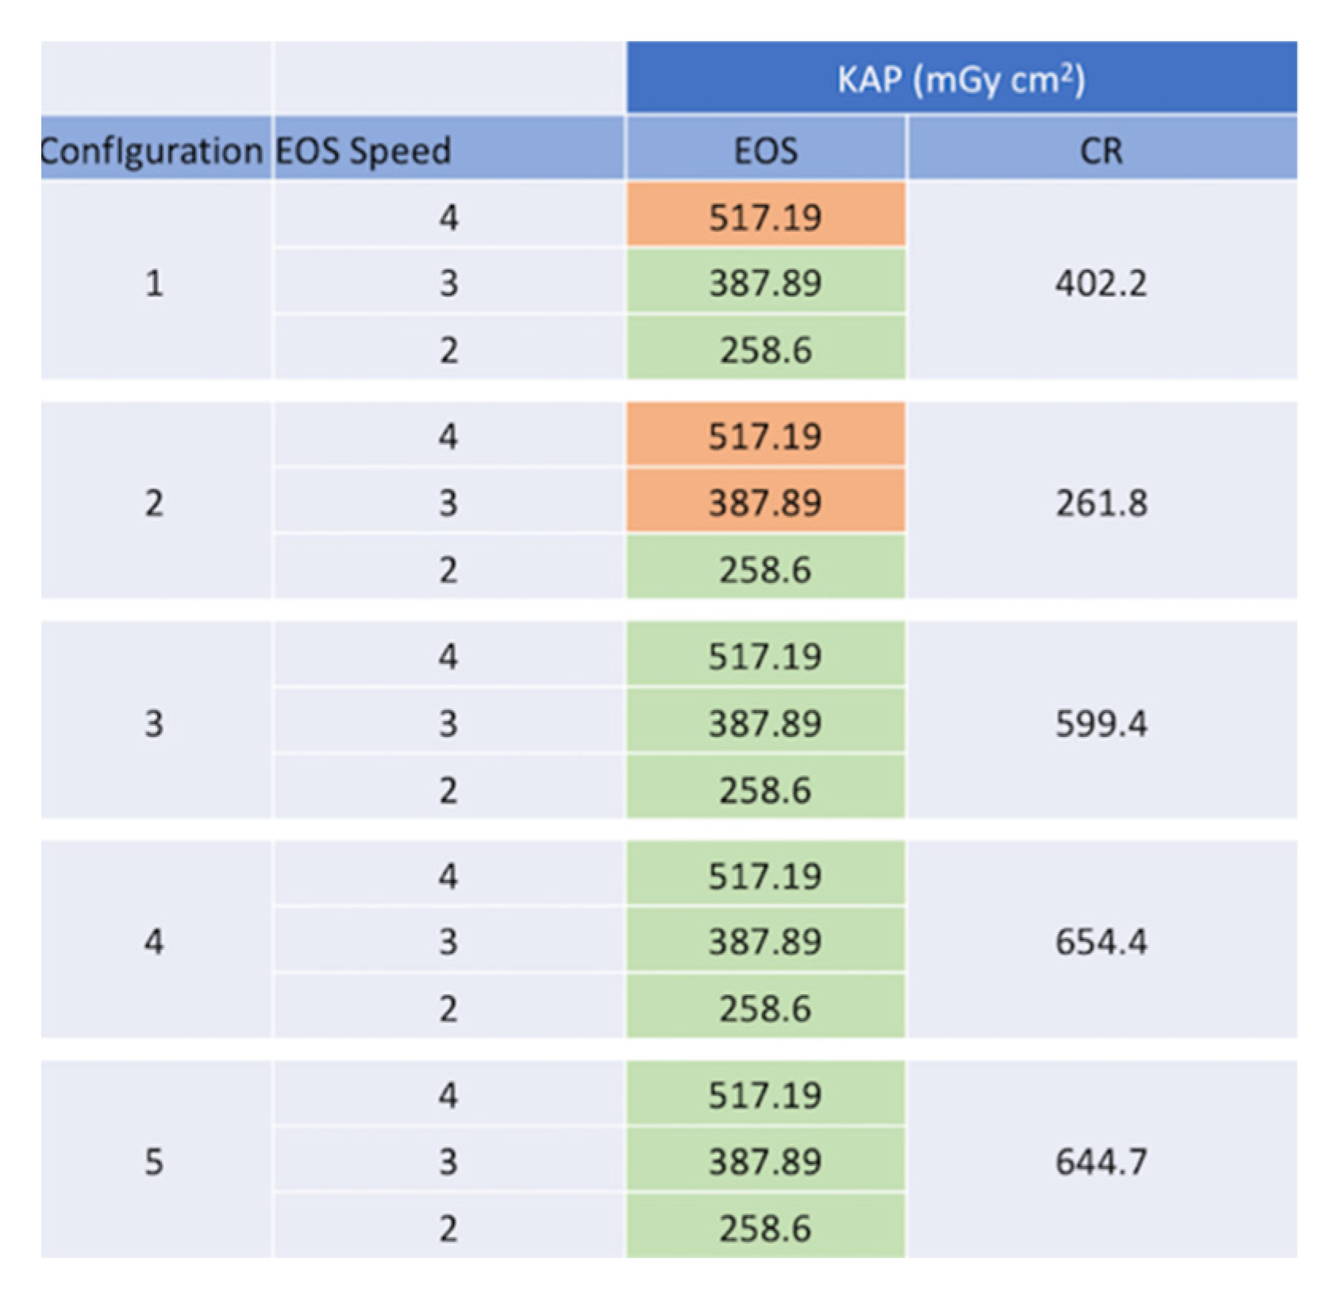Viewport: 1342px width, 1308px height.
Task: Click the CR column header
Action: [x=1101, y=149]
